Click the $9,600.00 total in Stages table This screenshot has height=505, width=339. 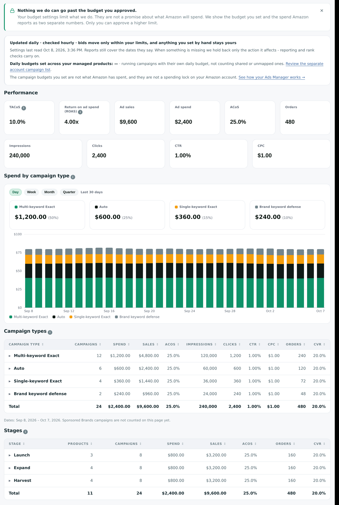point(215,493)
